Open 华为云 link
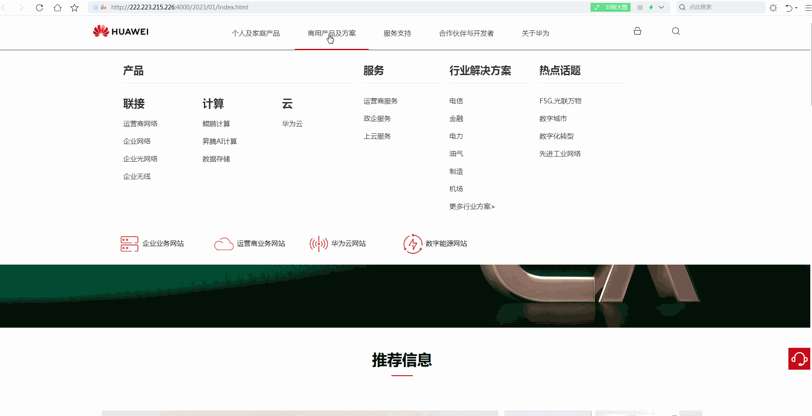 pos(292,124)
